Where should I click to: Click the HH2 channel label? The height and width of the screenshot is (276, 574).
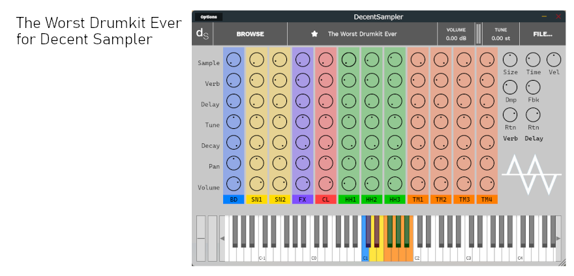click(372, 200)
